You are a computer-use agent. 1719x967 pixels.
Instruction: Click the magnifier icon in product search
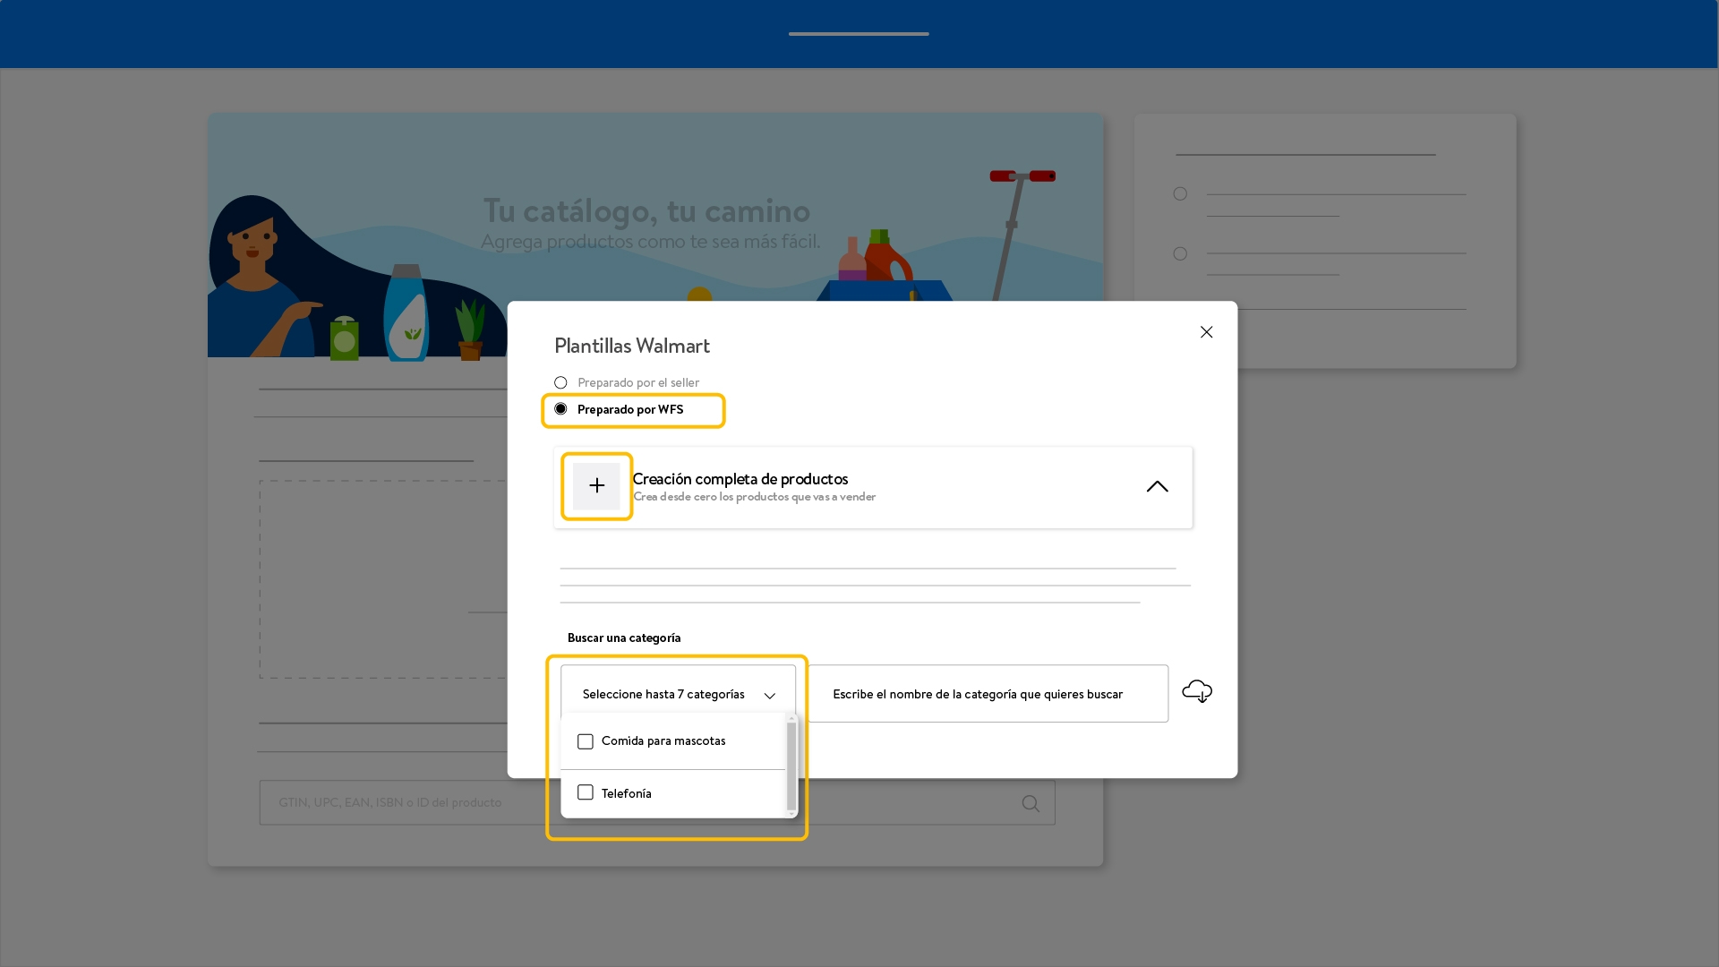coord(1031,804)
